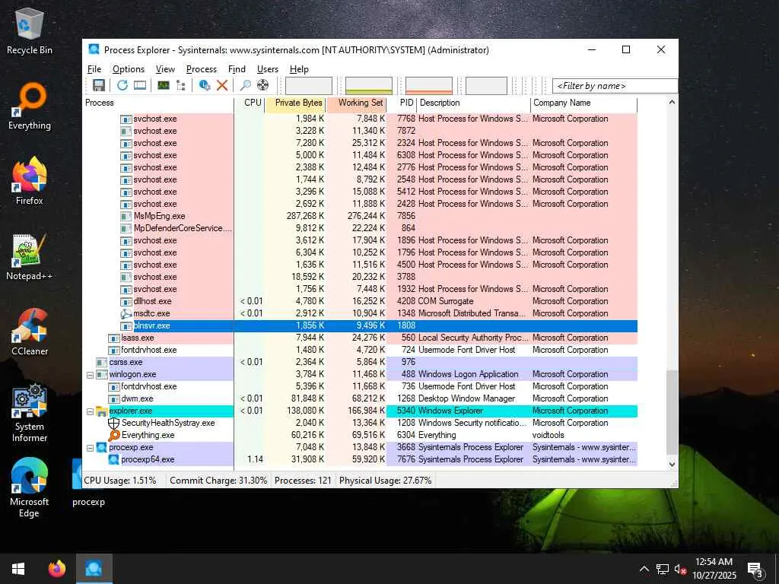Collapse the procexp.exe tree node
Viewport: 779px width, 584px height.
(90, 448)
